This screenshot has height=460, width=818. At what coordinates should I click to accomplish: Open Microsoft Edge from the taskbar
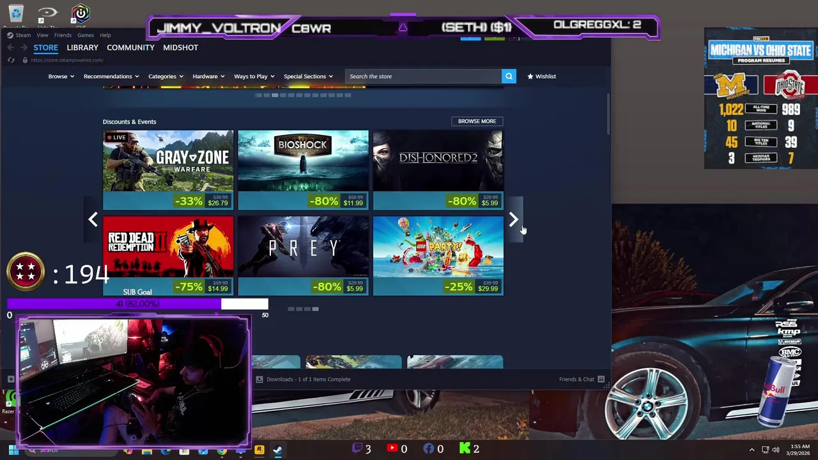(x=166, y=450)
